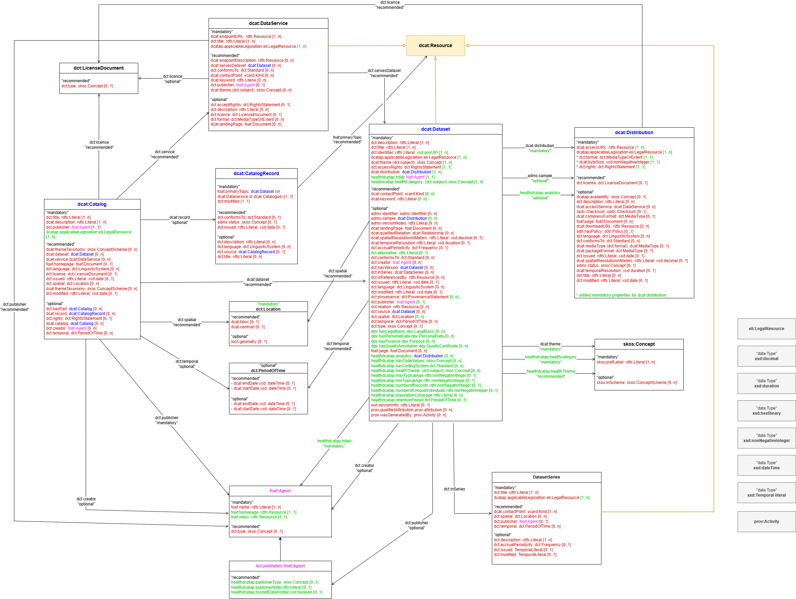Click the eli:LegalResource grey box
Viewport: 796px width, 599px height.
767,329
